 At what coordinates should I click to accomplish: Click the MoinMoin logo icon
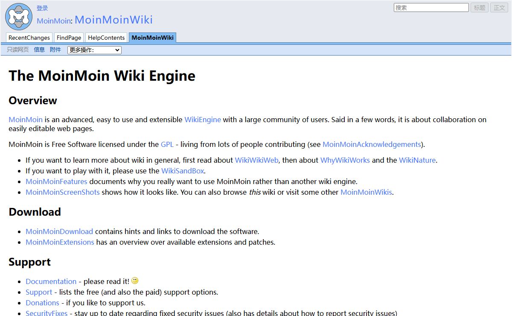19,17
